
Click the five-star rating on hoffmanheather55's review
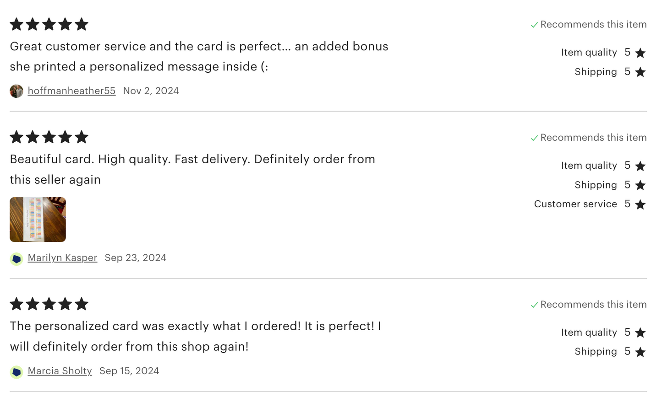49,24
